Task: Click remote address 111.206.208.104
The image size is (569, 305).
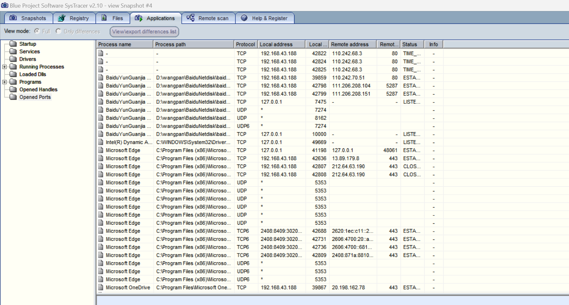Action: click(351, 86)
